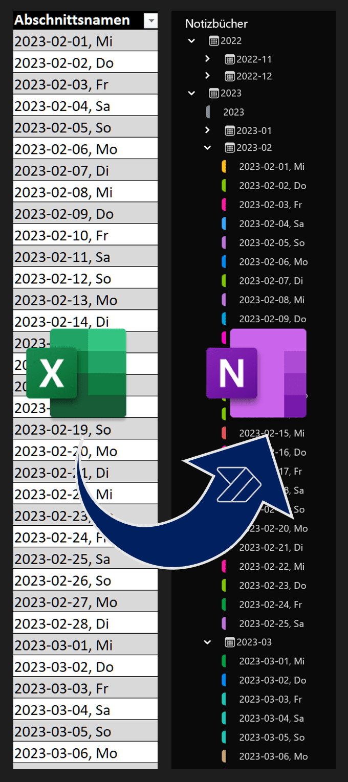Select Excel cell 2023-03-01, Mi
This screenshot has height=782, width=348.
click(x=85, y=644)
